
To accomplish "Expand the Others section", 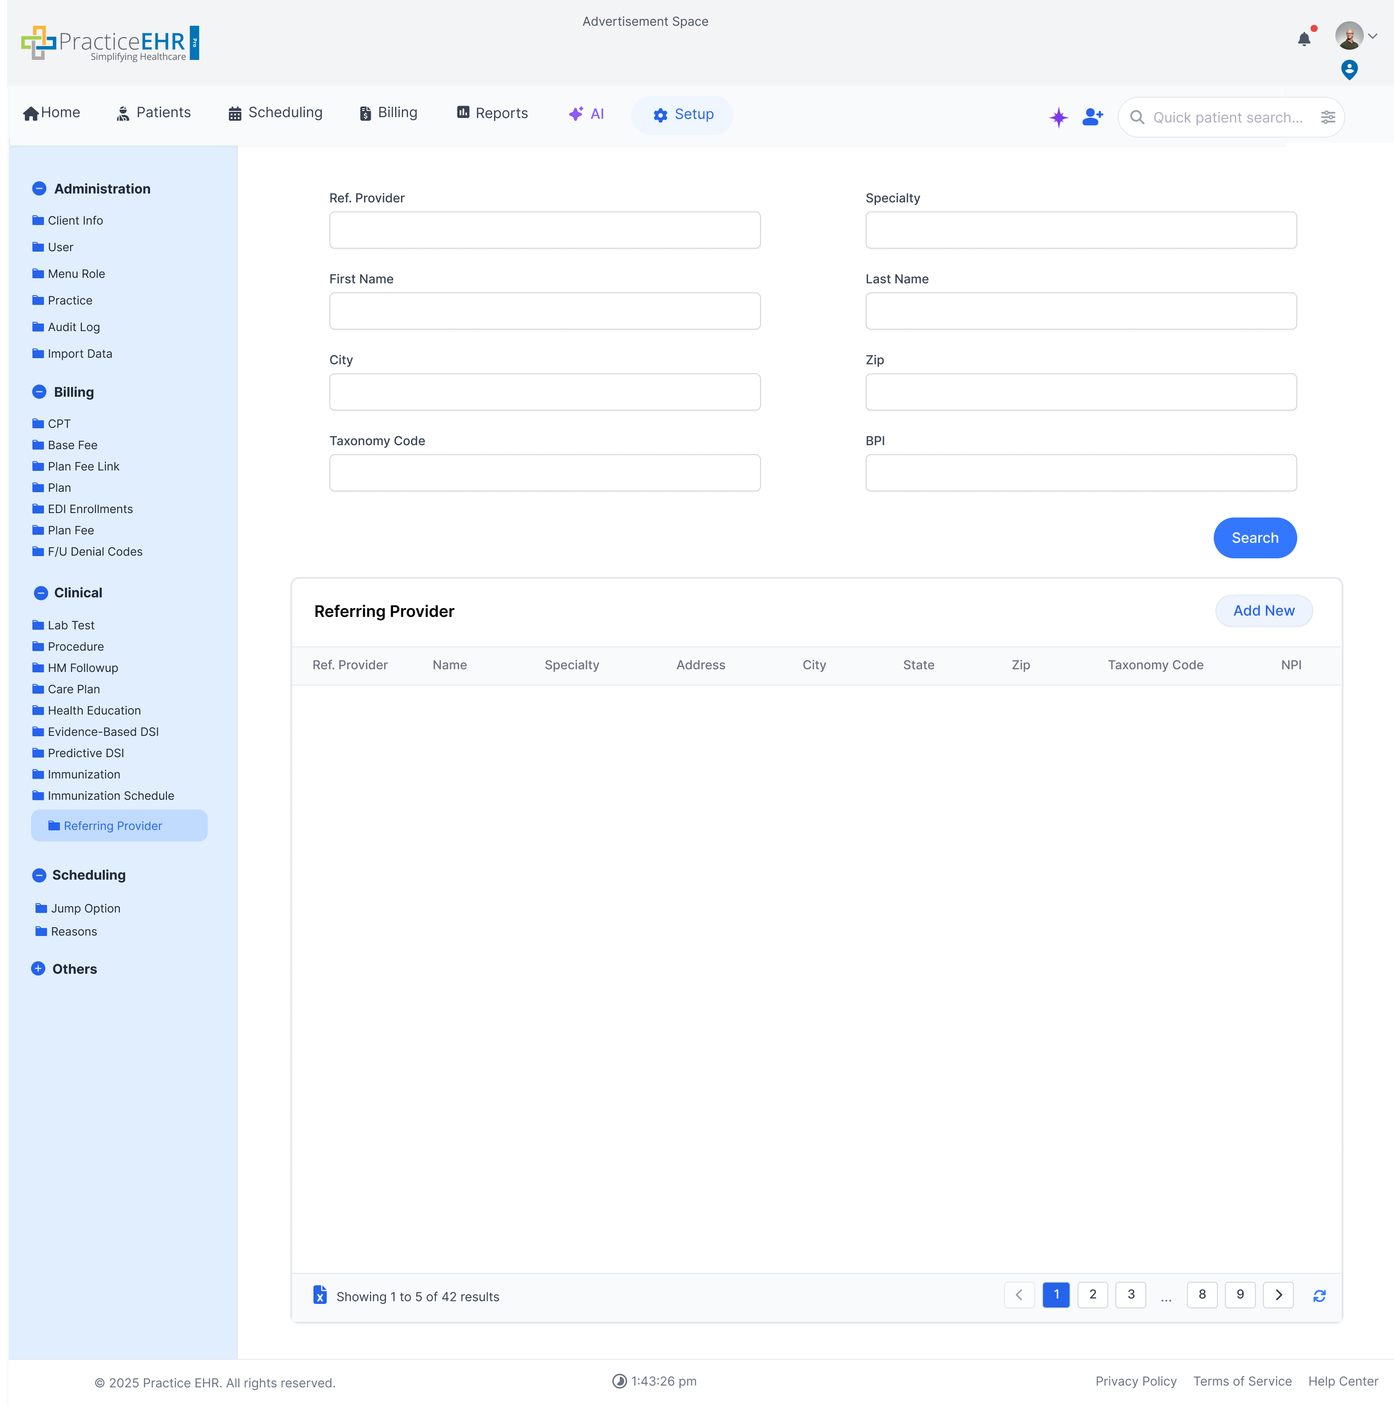I will (39, 969).
